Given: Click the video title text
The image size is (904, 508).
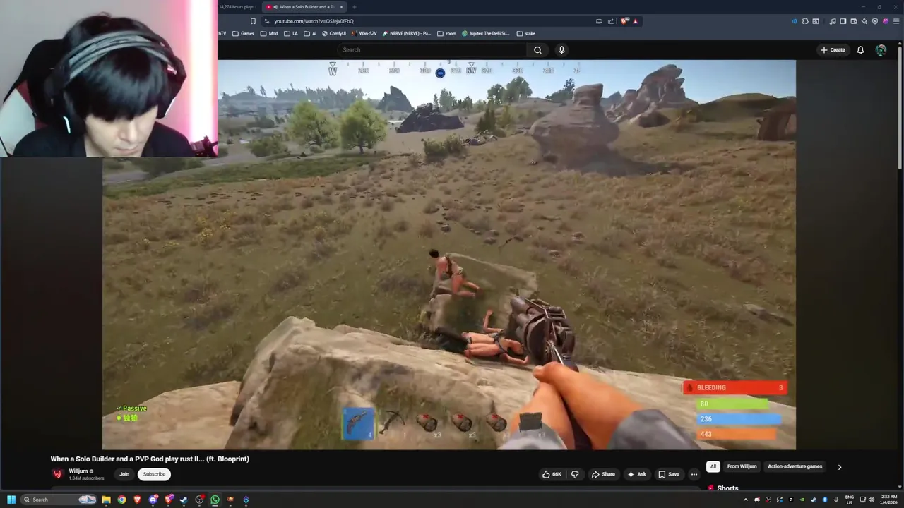Looking at the screenshot, I should [150, 459].
